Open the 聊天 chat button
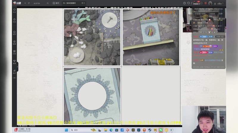 coord(56,3)
